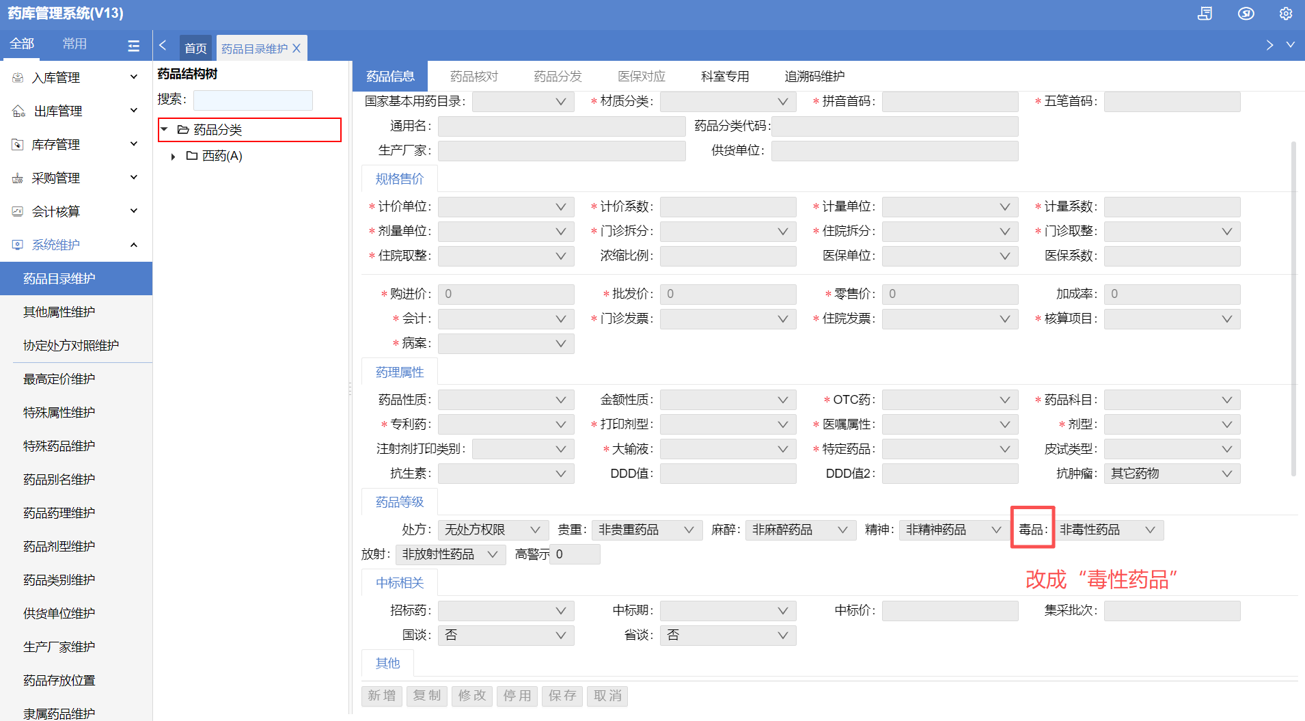Expand the 采购管理 menu chevron
The height and width of the screenshot is (721, 1305).
tap(134, 178)
